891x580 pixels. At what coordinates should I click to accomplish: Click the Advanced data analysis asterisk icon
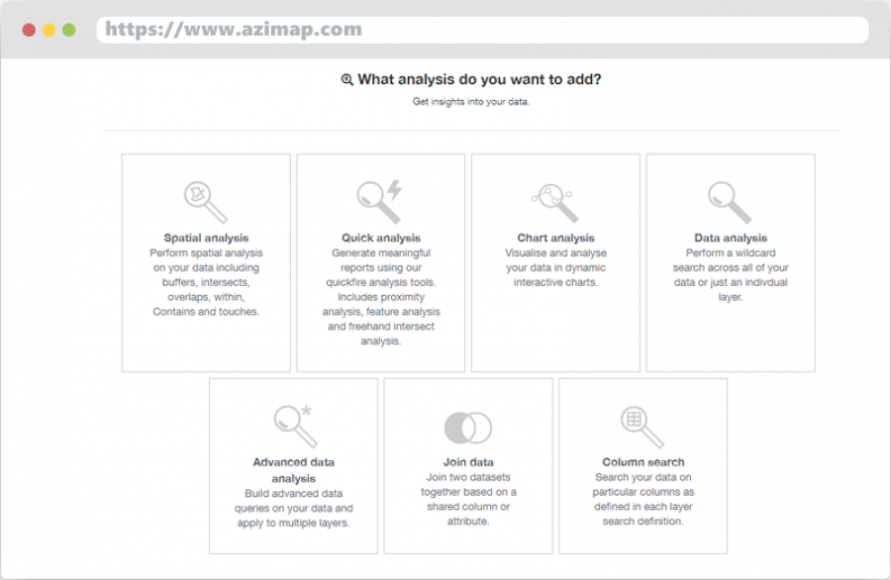coord(295,426)
